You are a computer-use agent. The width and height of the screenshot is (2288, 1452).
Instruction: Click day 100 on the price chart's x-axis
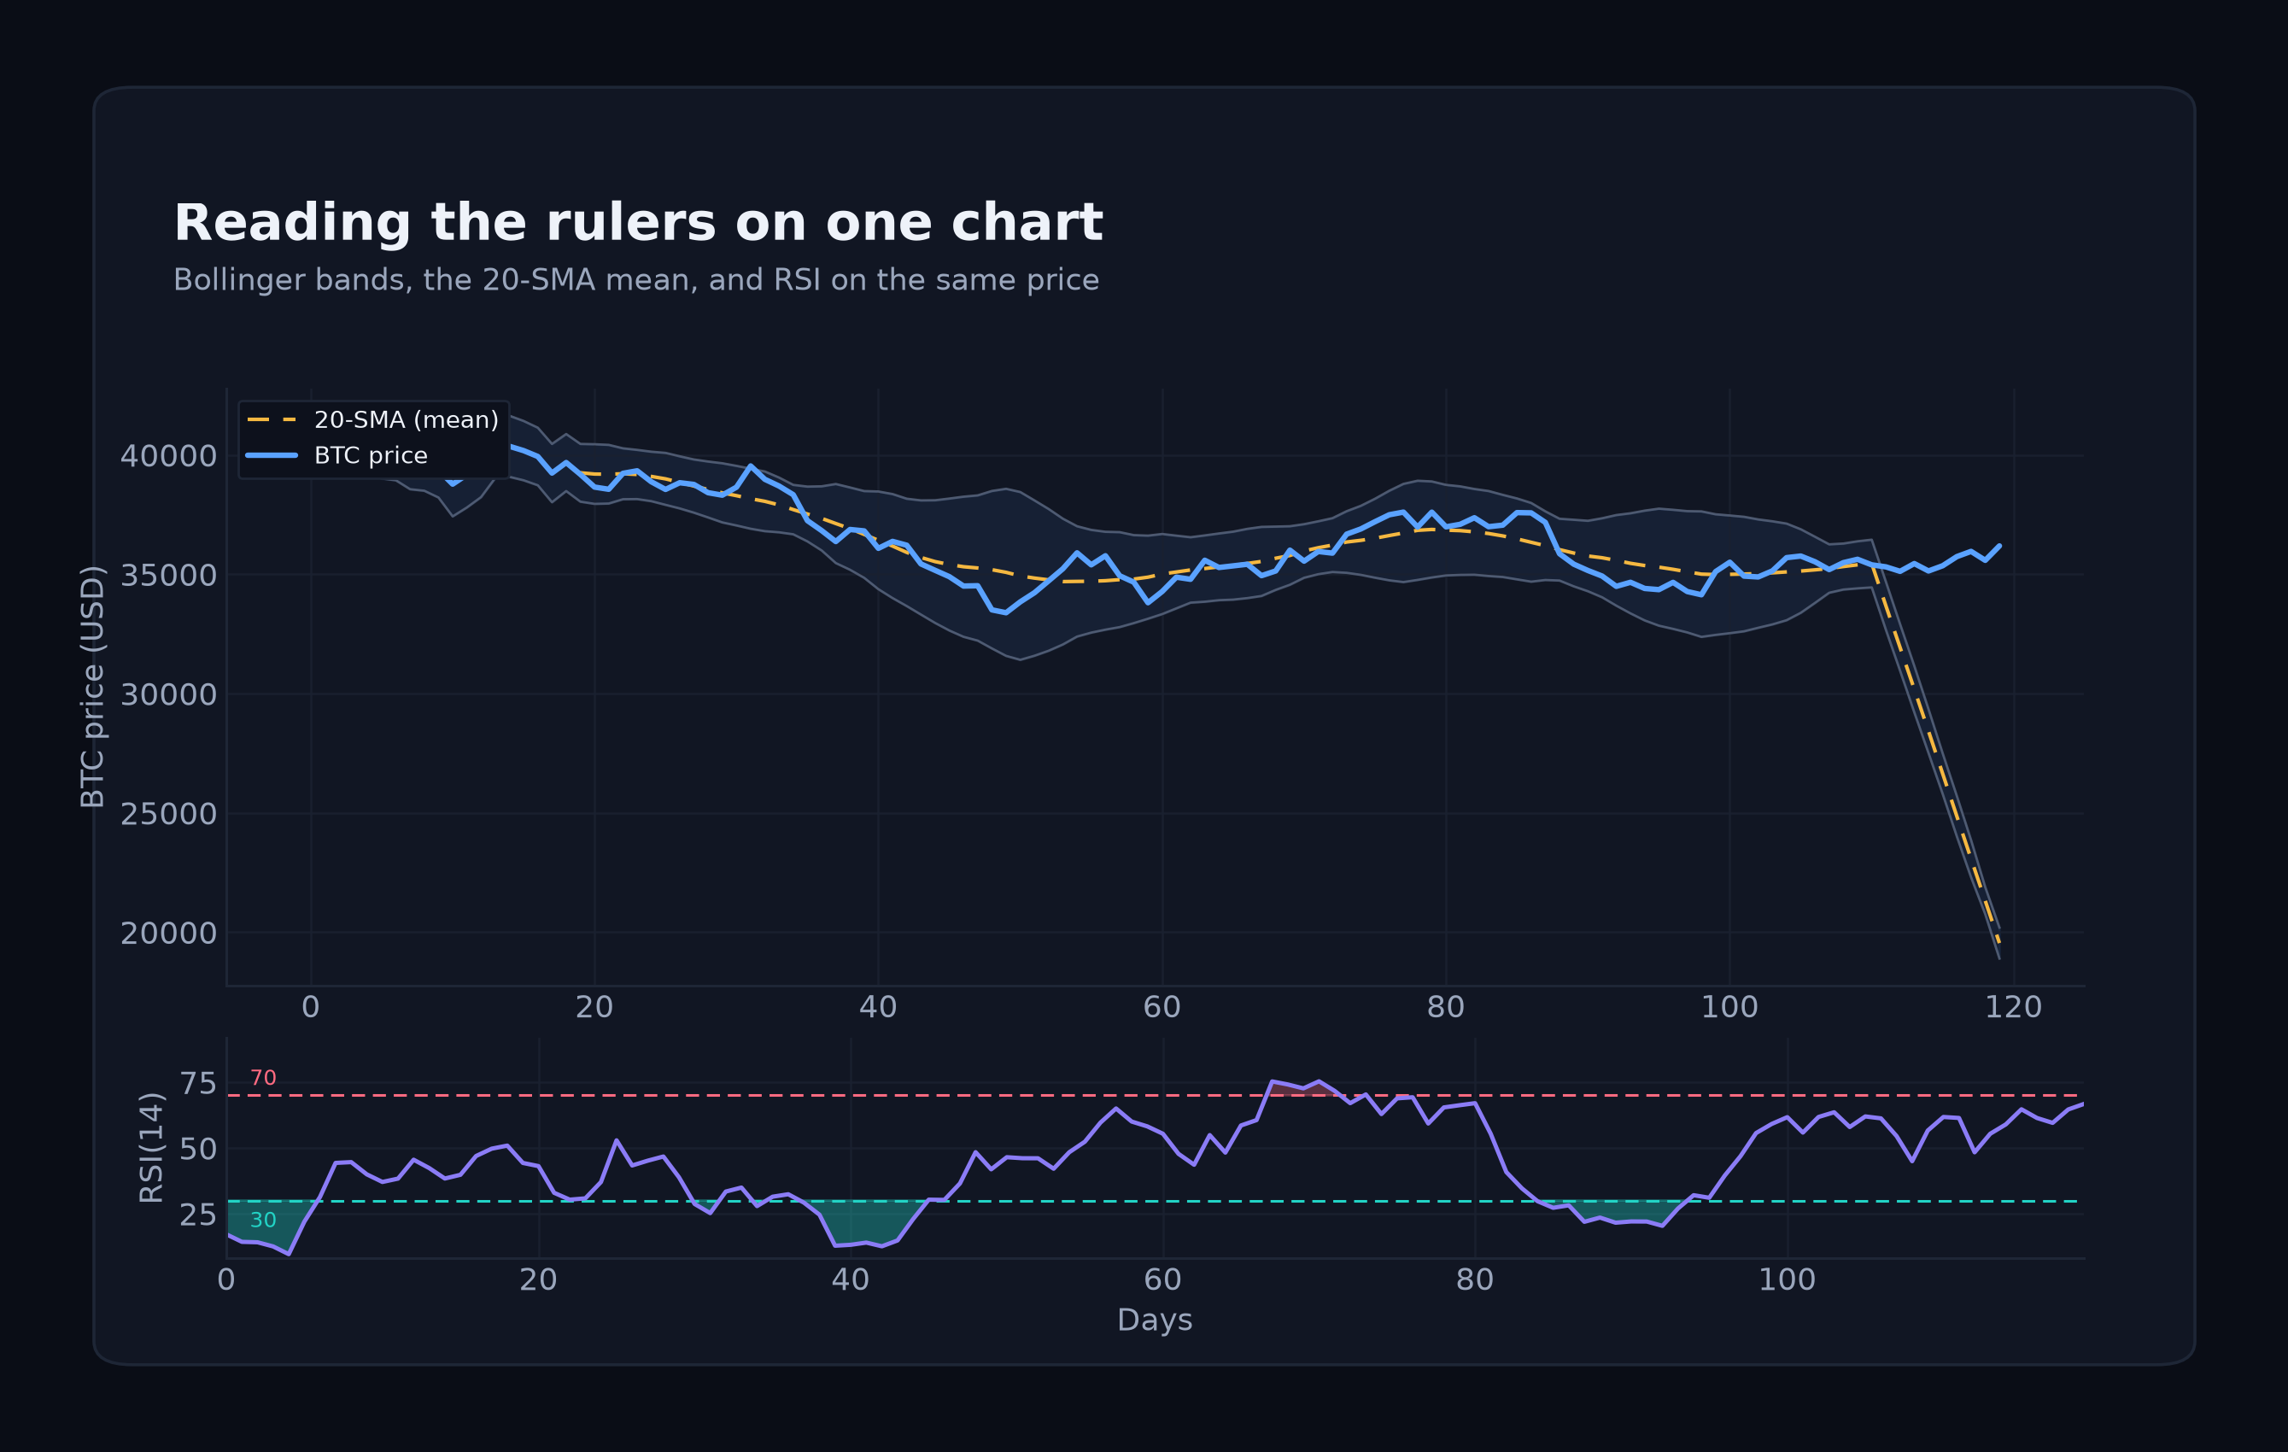1729,1007
